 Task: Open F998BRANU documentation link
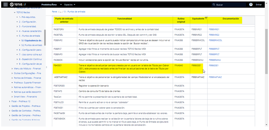215,60
